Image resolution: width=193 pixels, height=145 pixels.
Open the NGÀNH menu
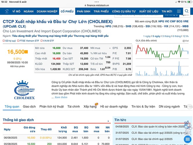pos(29,11)
